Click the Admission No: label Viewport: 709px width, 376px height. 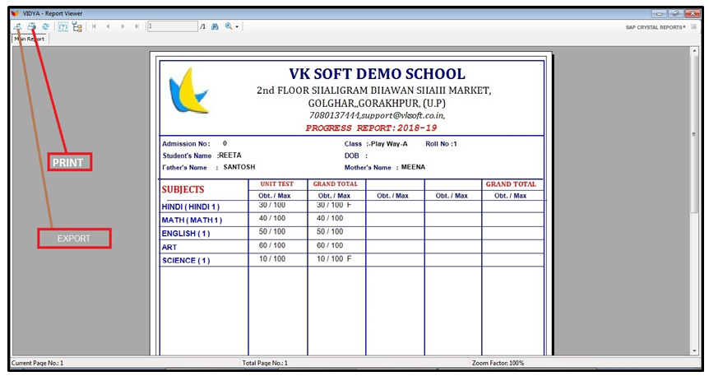[x=186, y=144]
